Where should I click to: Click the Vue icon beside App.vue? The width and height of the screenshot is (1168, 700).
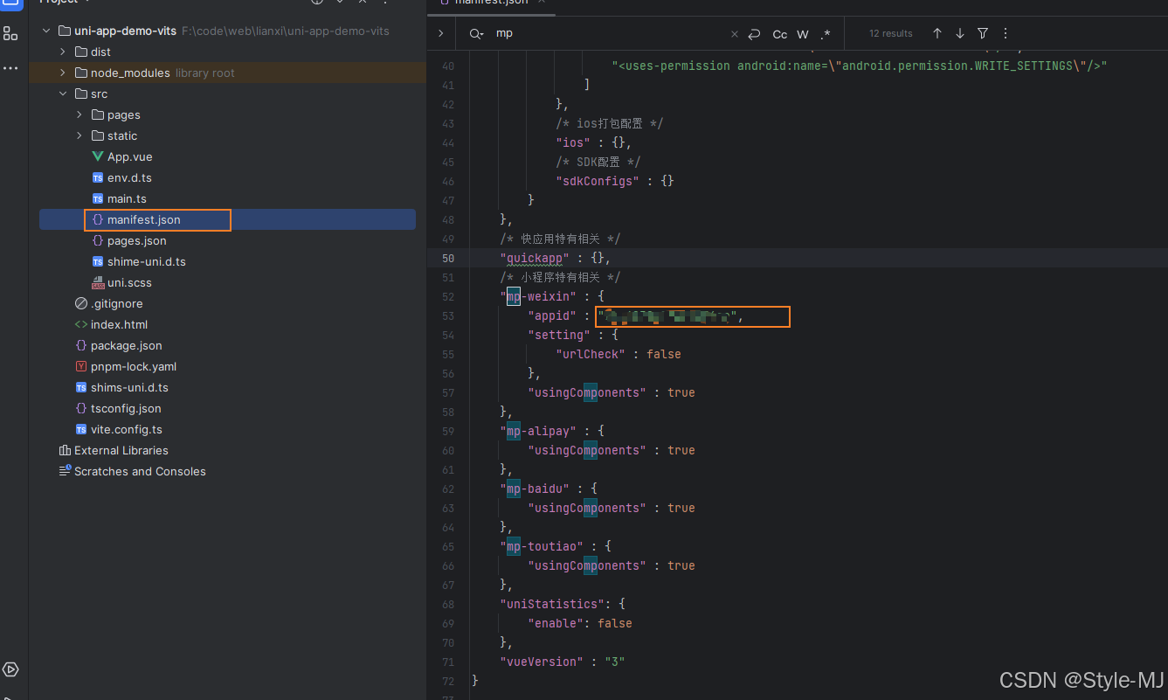[98, 156]
